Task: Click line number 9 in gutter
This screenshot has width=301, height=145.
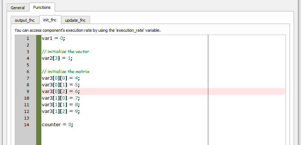Action: coord(28,92)
